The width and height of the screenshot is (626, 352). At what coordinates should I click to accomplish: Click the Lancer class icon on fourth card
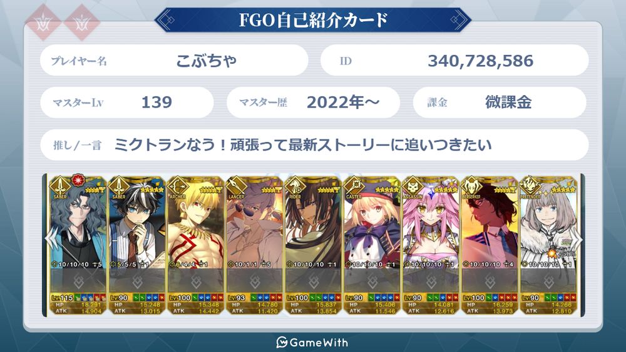(x=237, y=185)
